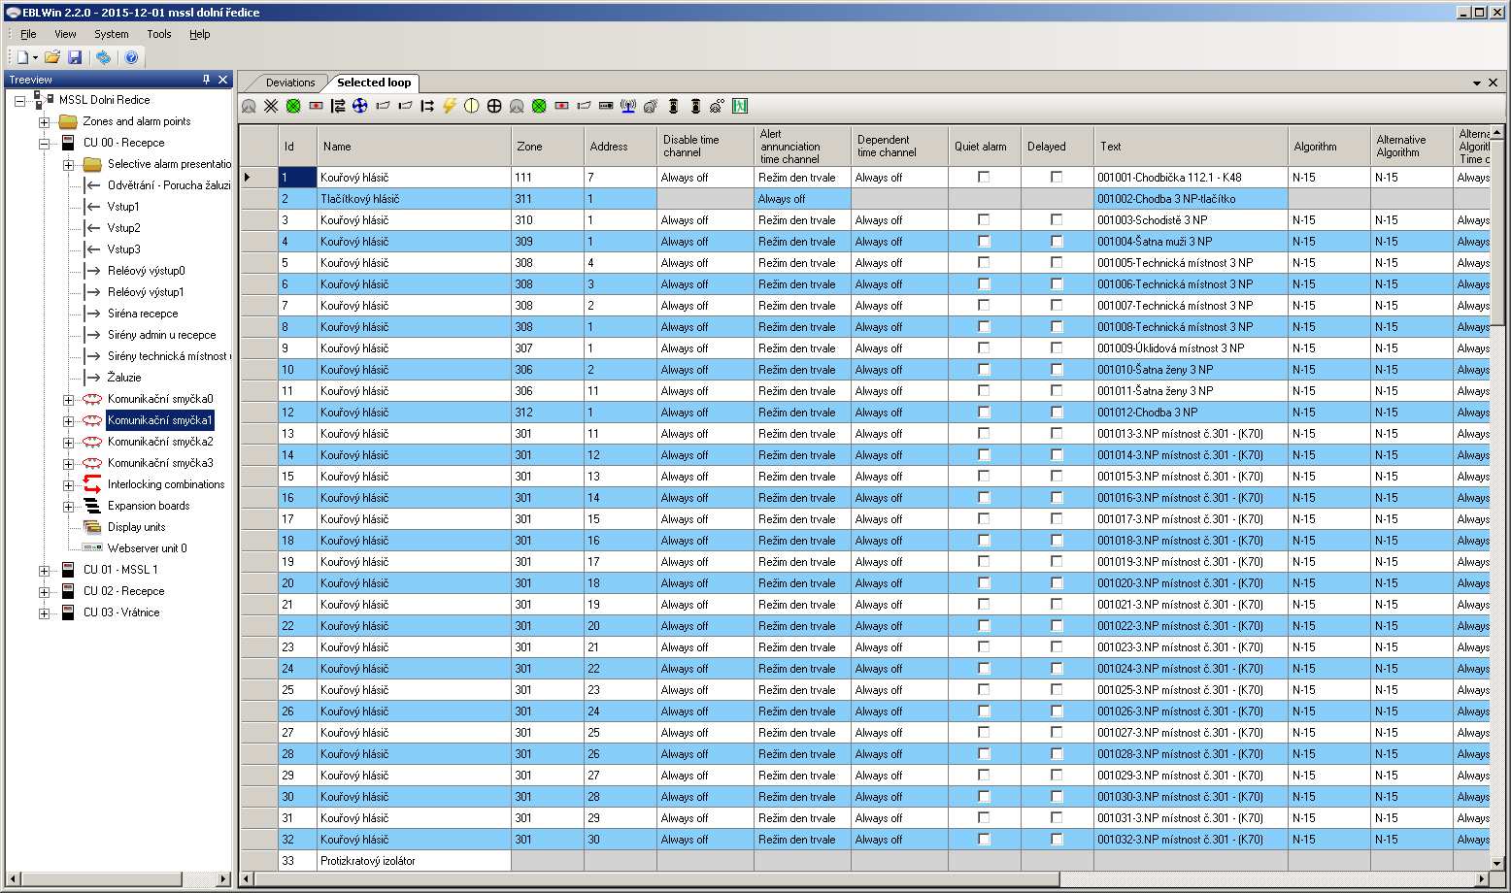
Task: Collapse the MSSL Dolni Redice root node
Action: (x=19, y=100)
